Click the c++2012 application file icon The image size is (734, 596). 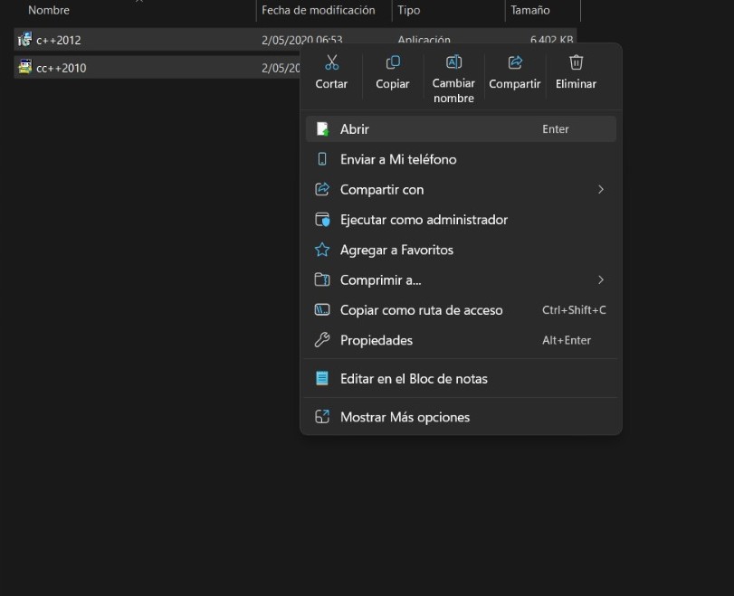[24, 39]
